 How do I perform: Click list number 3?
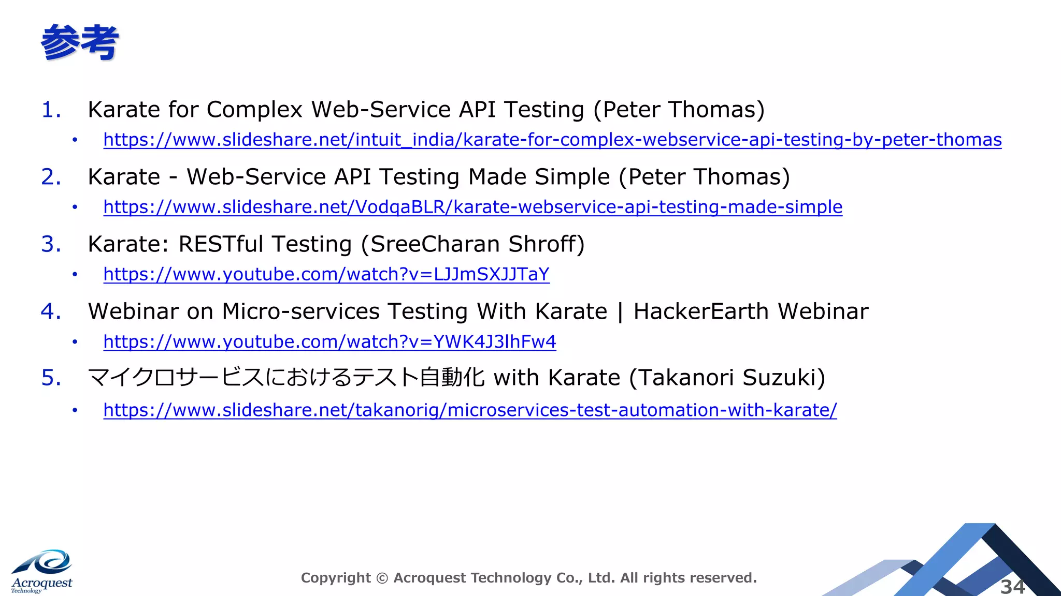point(51,244)
